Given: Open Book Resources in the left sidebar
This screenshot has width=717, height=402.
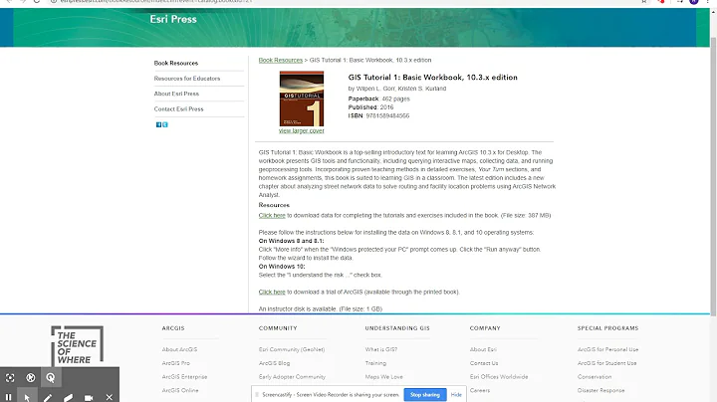Looking at the screenshot, I should (x=176, y=63).
